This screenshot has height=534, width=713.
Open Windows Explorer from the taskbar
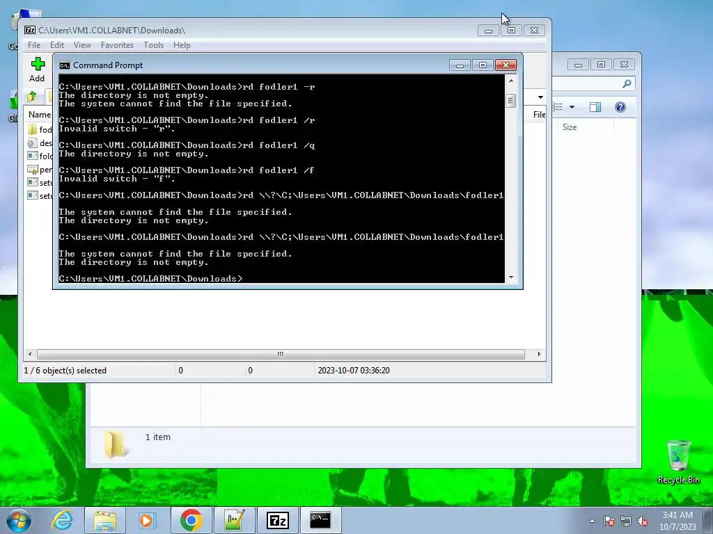pyautogui.click(x=105, y=520)
